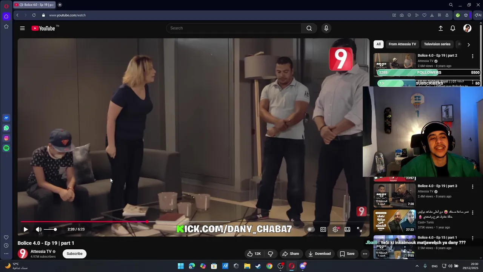Mute the video player volume

coord(38,229)
